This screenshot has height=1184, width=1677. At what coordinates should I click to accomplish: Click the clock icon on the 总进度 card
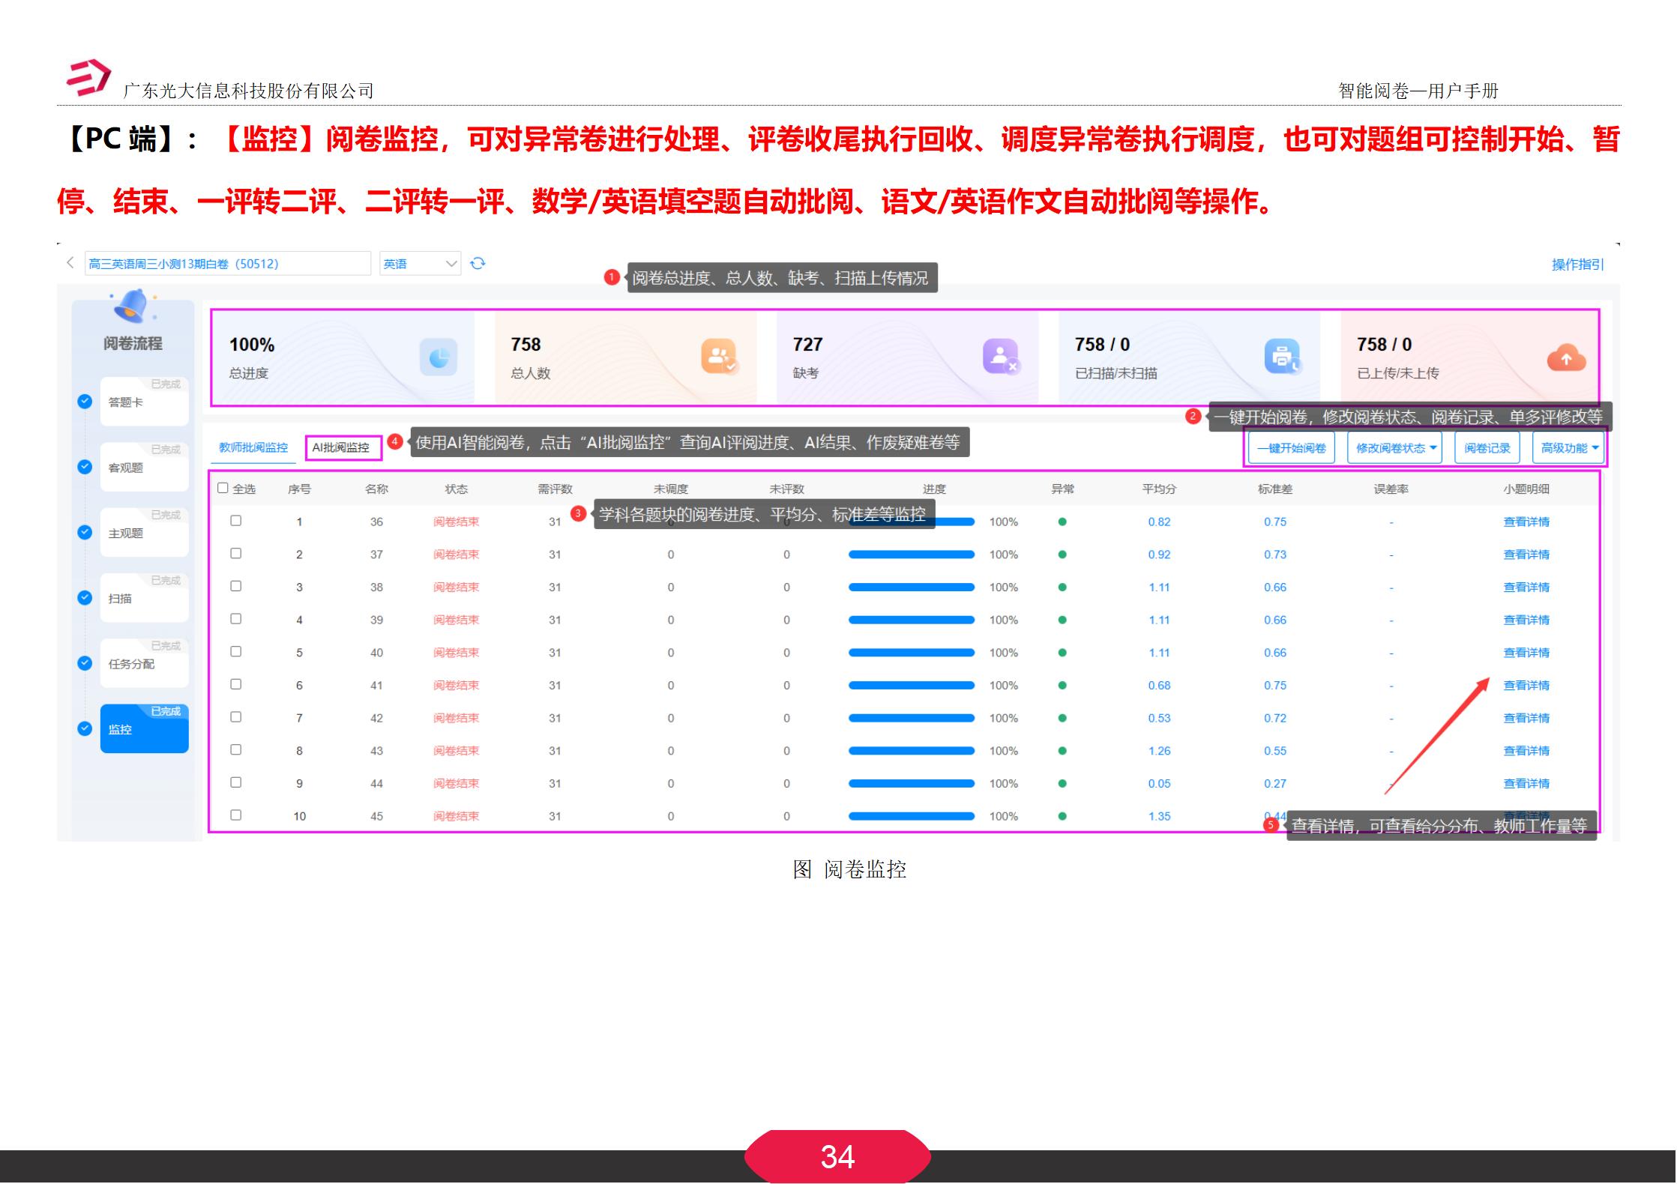coord(438,357)
